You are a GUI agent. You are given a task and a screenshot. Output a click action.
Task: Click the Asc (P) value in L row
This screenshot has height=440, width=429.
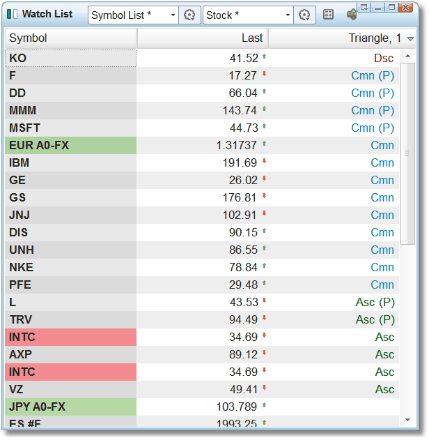(x=375, y=302)
